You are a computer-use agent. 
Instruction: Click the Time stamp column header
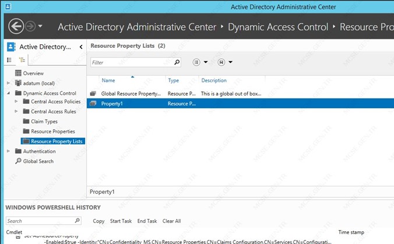(351, 232)
